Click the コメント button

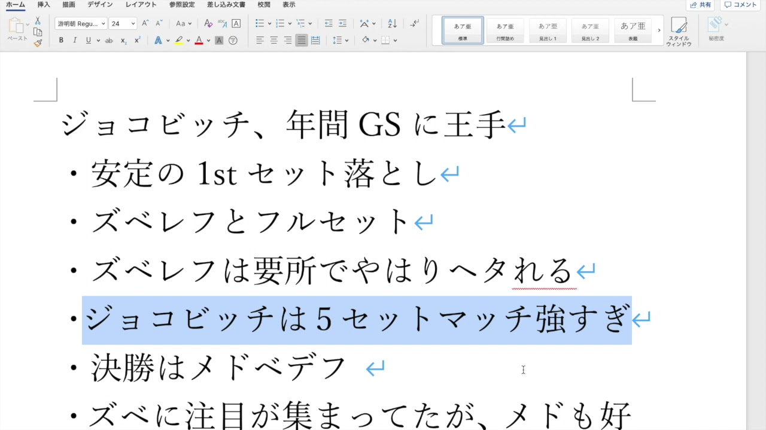pyautogui.click(x=741, y=5)
